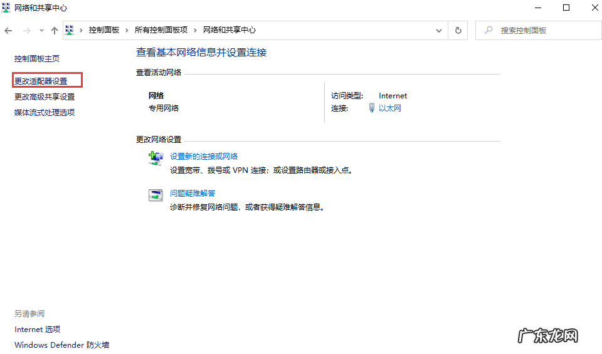Click the troubleshooter icon

coord(156,195)
